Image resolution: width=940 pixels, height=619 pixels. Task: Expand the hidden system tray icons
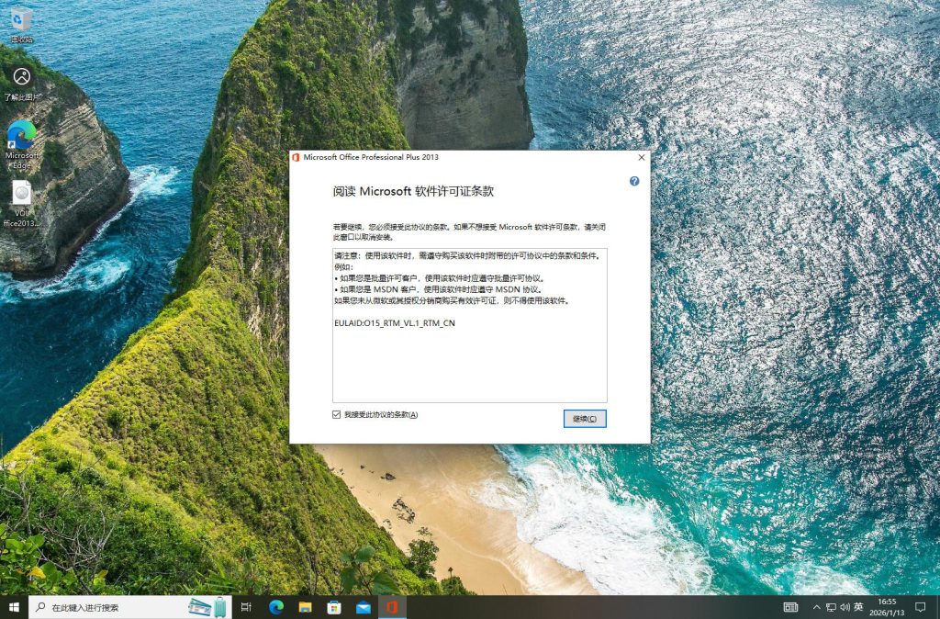pos(816,607)
